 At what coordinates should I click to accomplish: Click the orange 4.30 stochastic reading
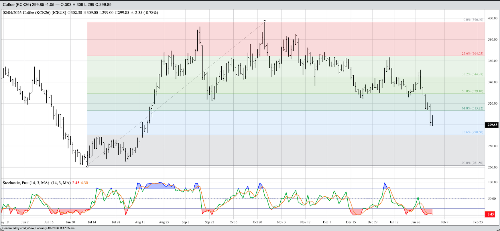coord(84,183)
